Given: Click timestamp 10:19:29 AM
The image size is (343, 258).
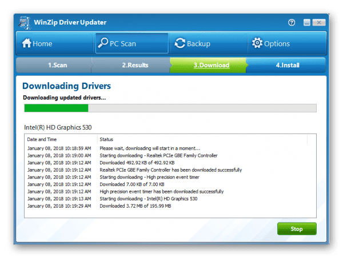Looking at the screenshot, I should 59,206.
